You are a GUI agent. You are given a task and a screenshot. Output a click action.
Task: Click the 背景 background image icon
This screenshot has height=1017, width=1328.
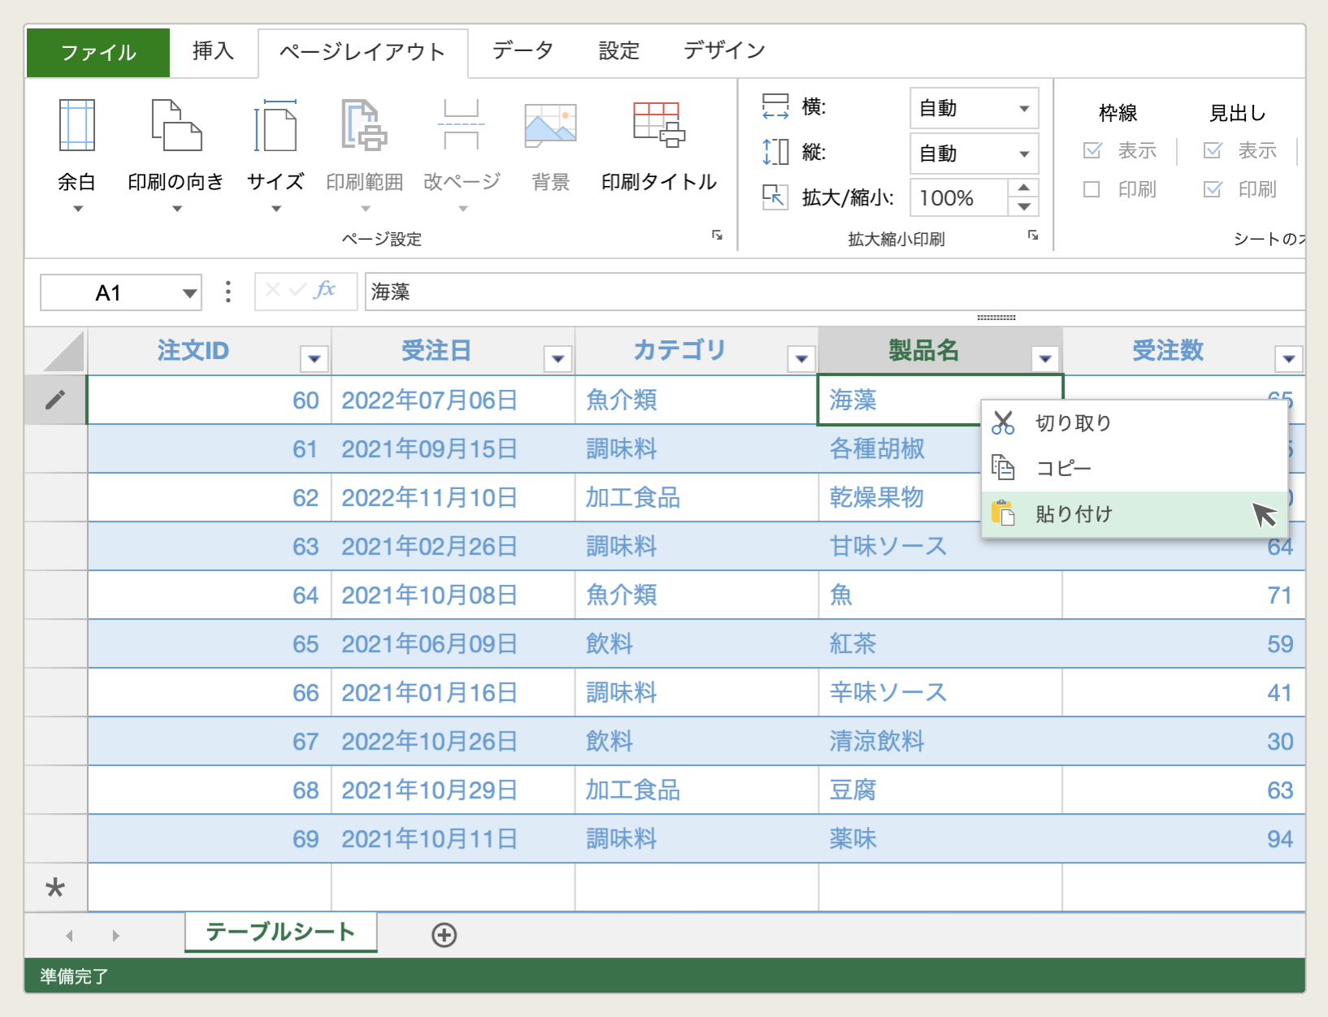(x=551, y=125)
